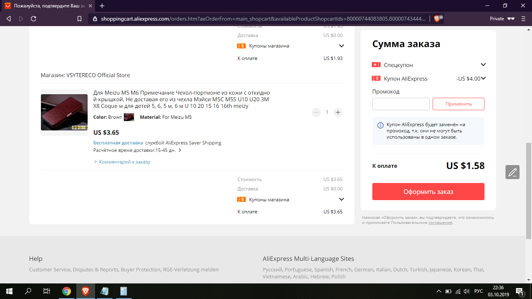Switch the РУС keyboard language indicator
The height and width of the screenshot is (299, 532).
tap(479, 291)
